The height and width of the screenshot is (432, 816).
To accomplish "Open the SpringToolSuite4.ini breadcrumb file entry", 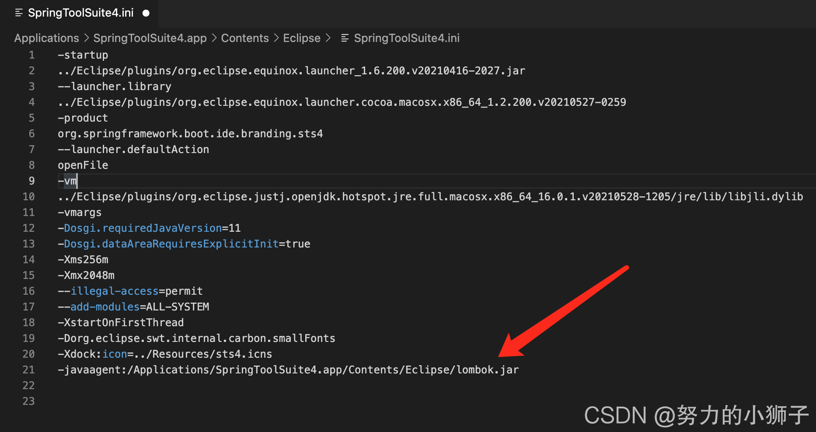I will [407, 38].
